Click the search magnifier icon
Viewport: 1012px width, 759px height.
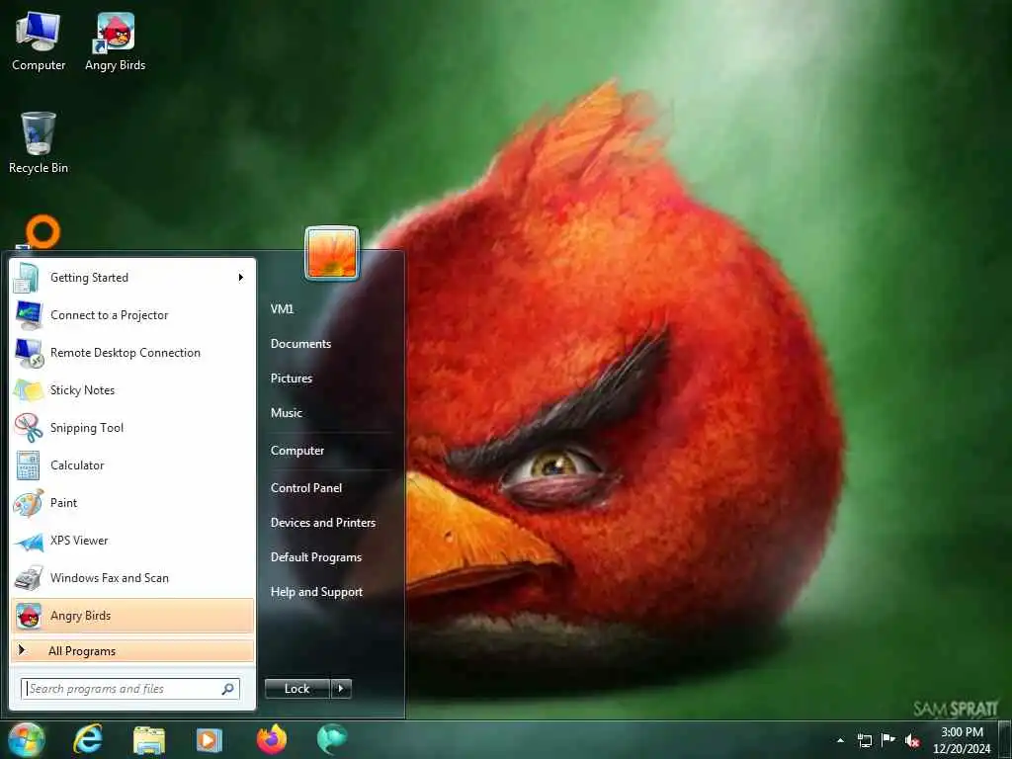pyautogui.click(x=228, y=689)
